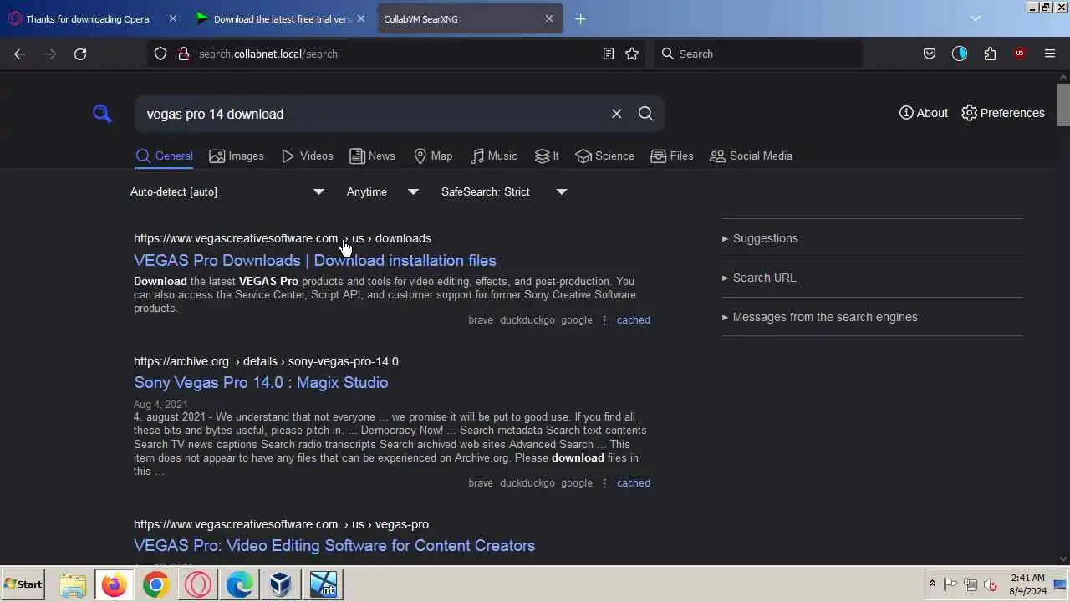The height and width of the screenshot is (602, 1070).
Task: Open VEGAS Pro Downloads result link
Action: [315, 260]
